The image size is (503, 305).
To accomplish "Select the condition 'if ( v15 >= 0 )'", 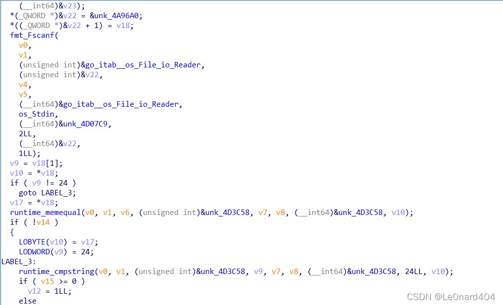I will click(x=52, y=281).
